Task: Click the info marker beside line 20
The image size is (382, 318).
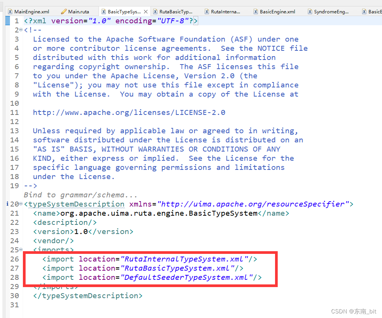Action: [x=7, y=204]
